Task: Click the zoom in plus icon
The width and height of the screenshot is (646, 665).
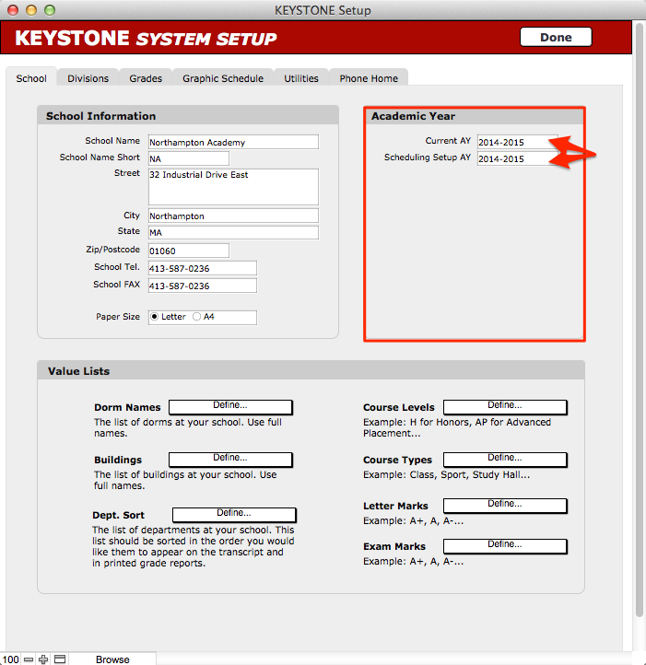Action: click(x=43, y=659)
